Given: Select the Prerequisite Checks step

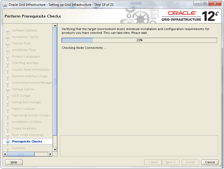Looking at the screenshot, I should coord(27,142).
